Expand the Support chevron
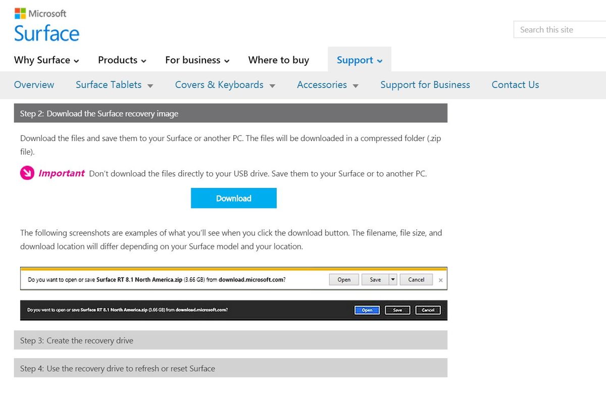 click(379, 60)
